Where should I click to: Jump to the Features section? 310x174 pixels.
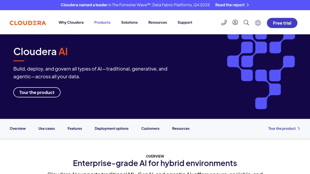[75, 128]
